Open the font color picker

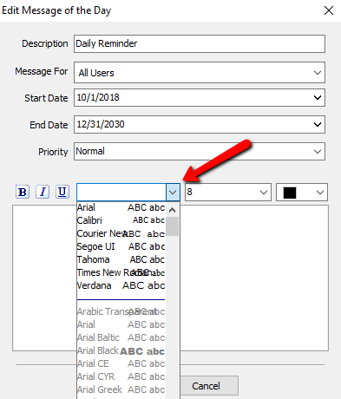[x=302, y=192]
